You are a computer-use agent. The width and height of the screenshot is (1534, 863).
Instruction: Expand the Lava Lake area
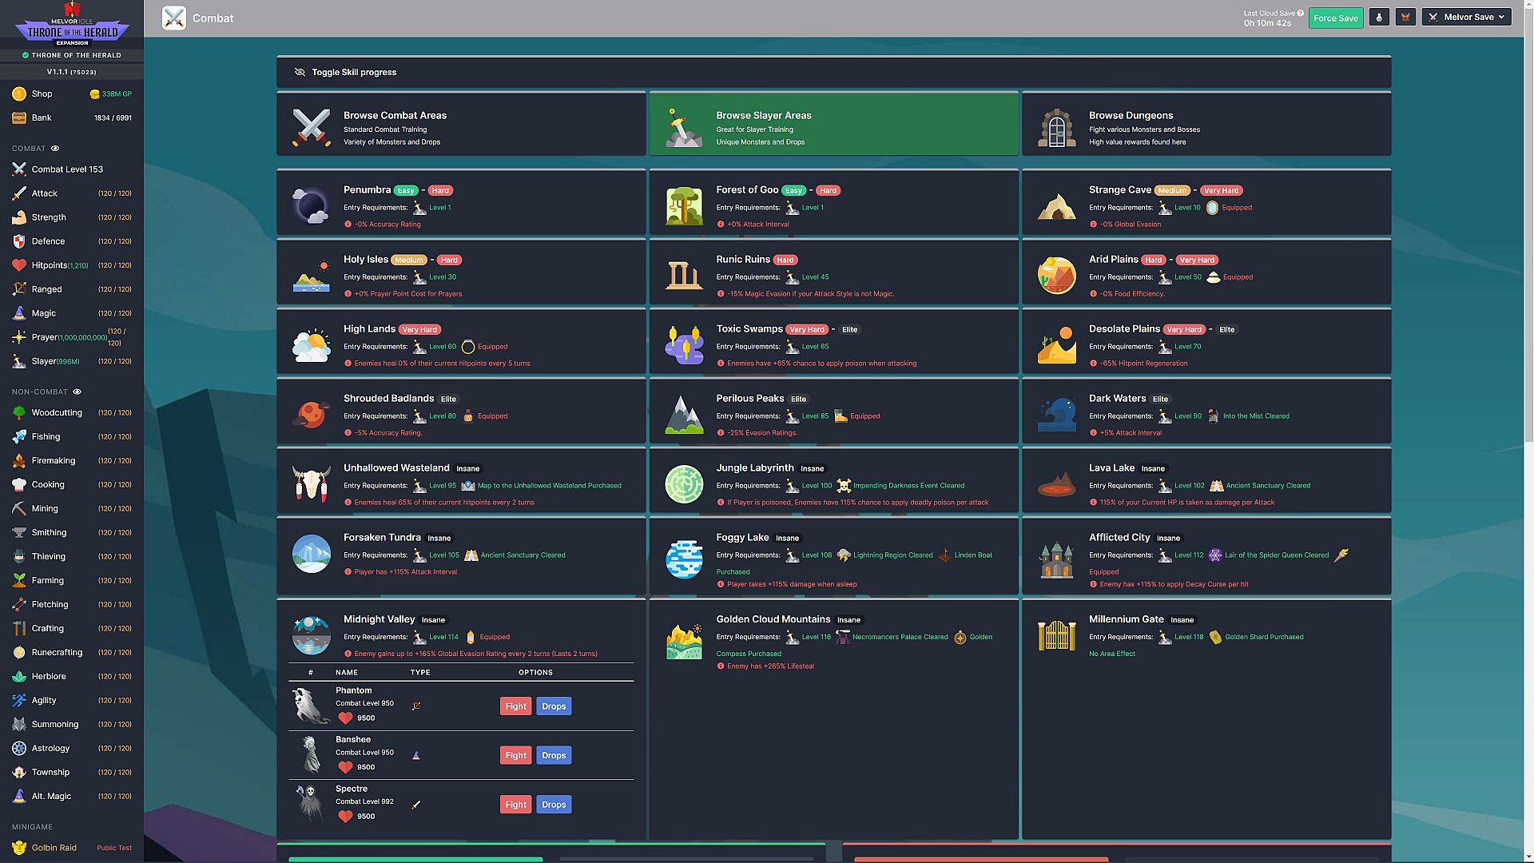(x=1206, y=481)
